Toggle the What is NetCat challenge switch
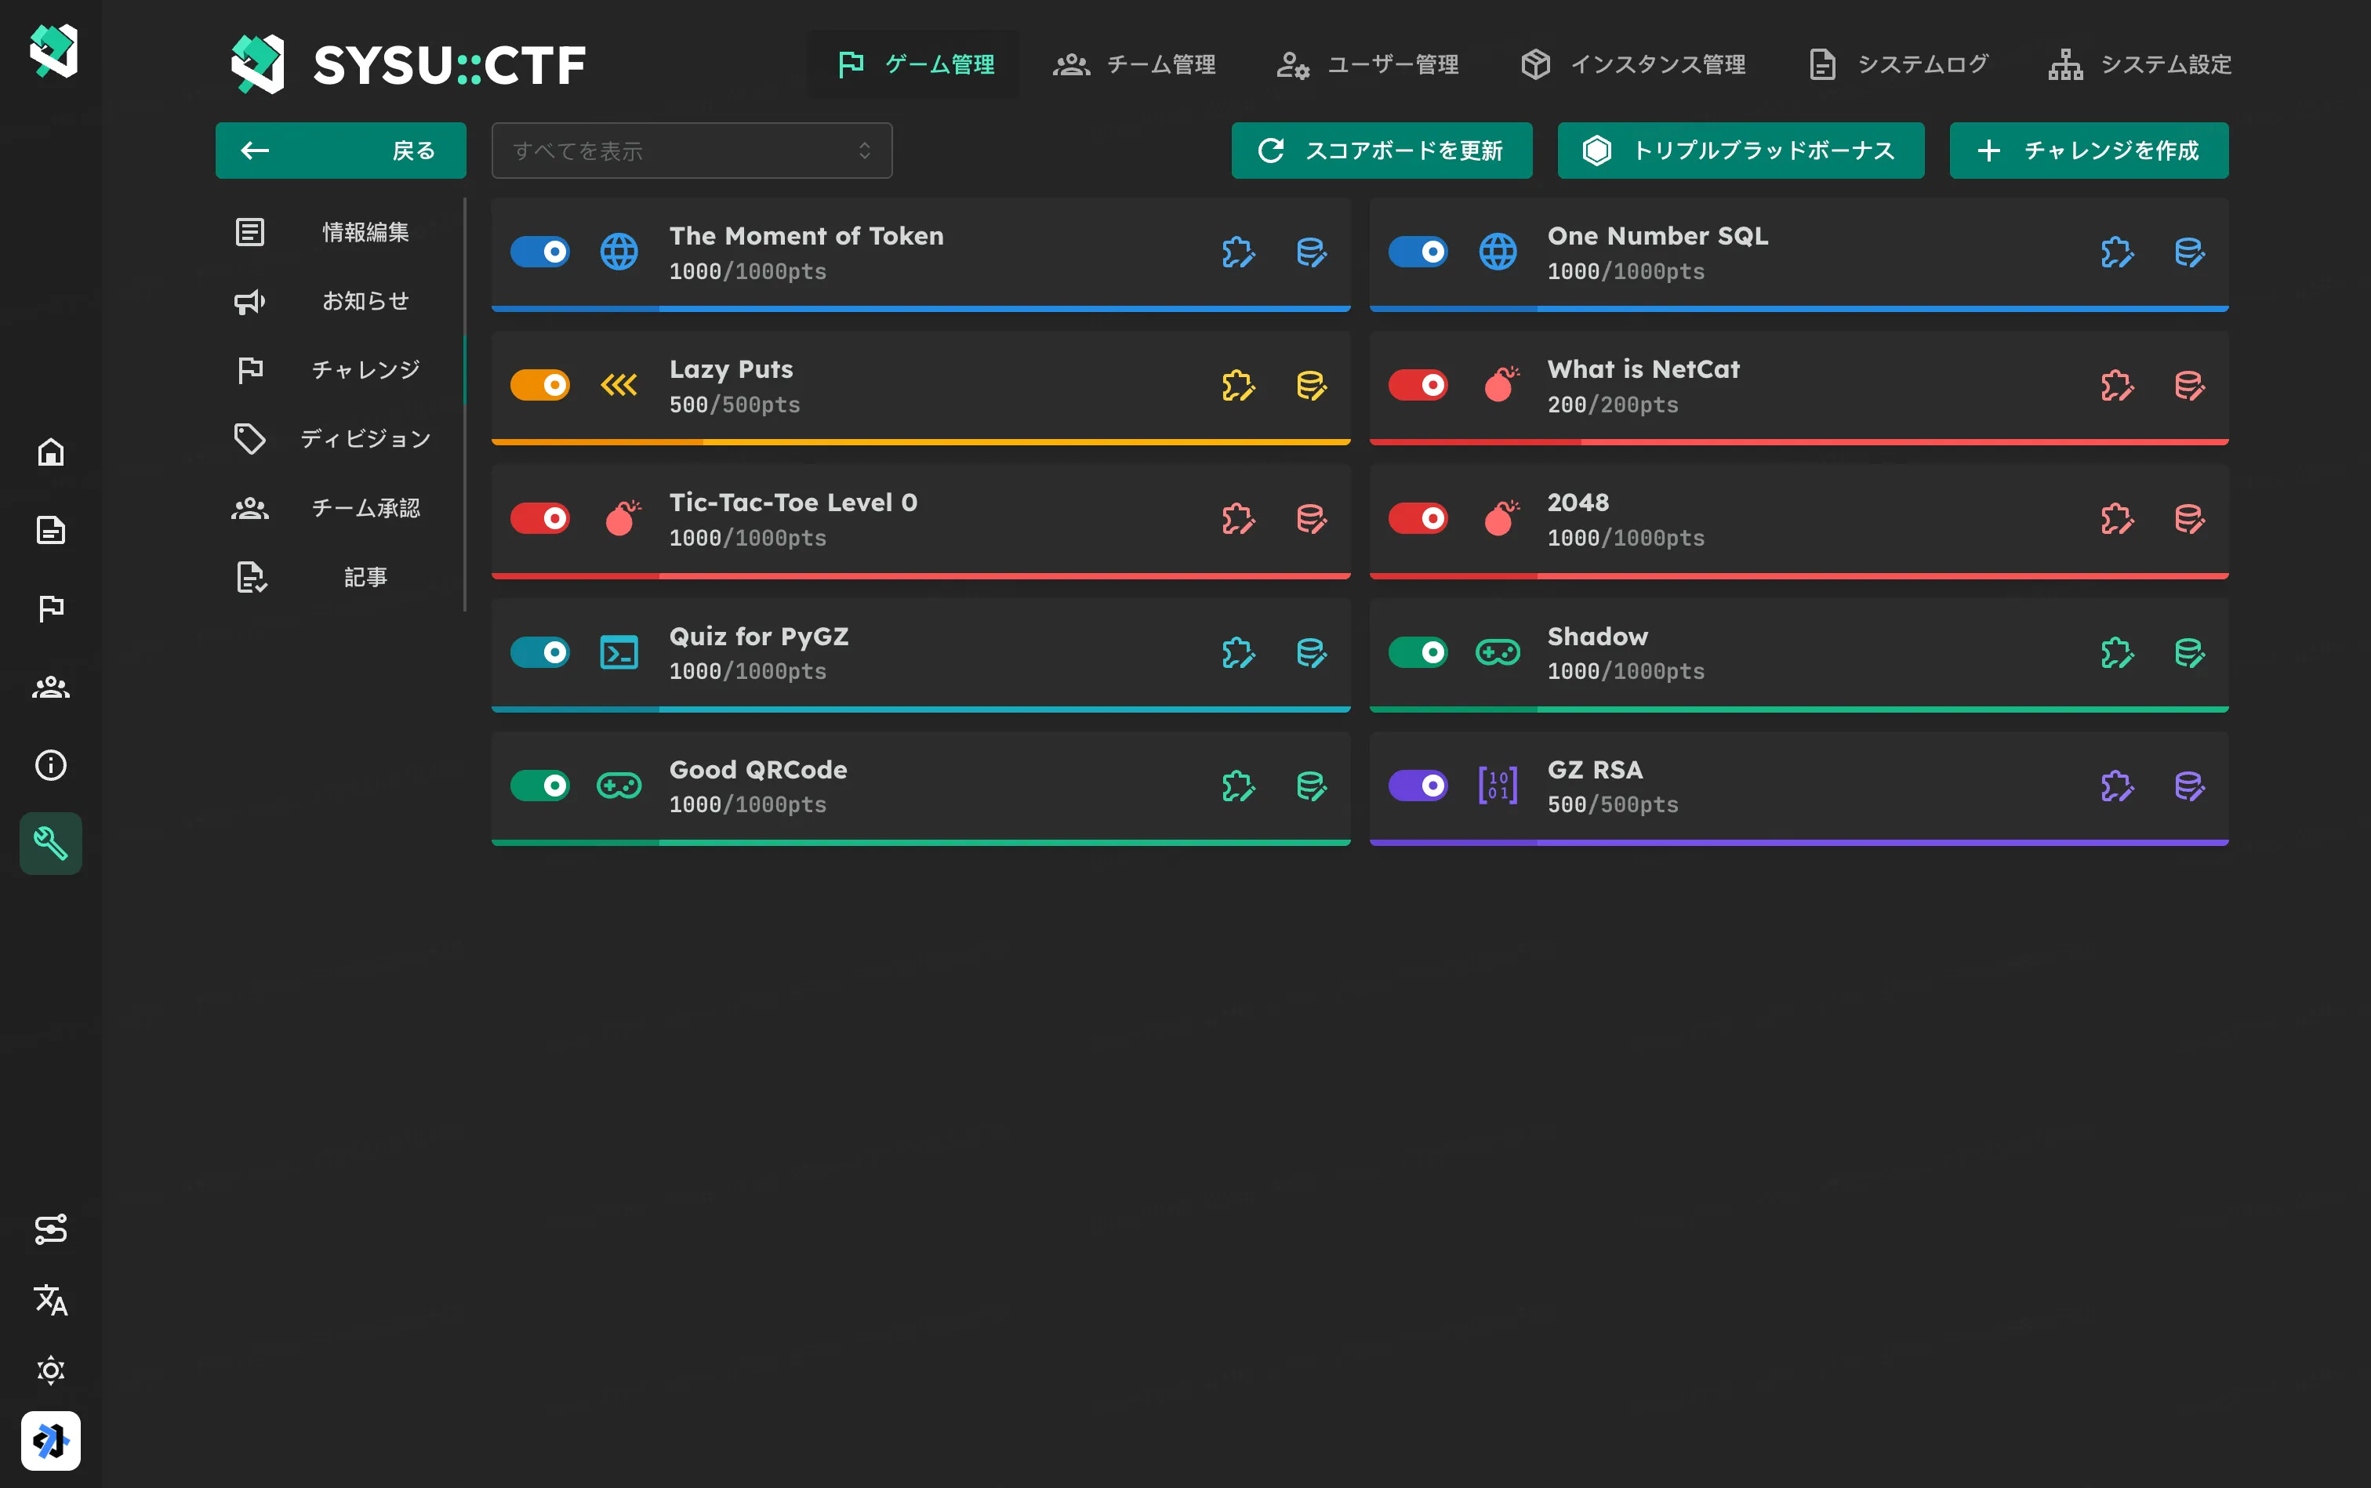2371x1488 pixels. [1418, 385]
